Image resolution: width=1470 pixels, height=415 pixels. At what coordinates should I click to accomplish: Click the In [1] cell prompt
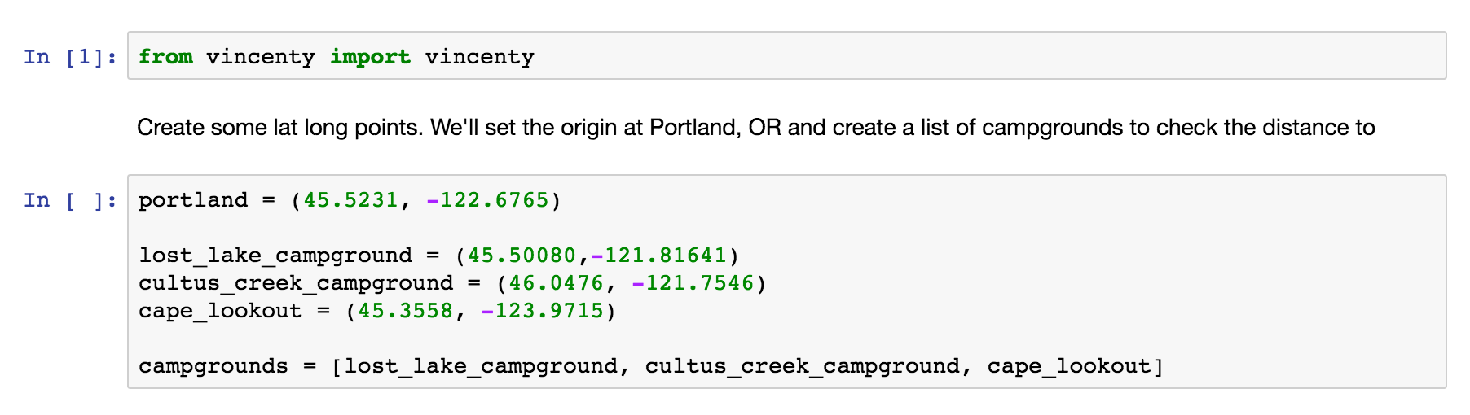click(70, 57)
